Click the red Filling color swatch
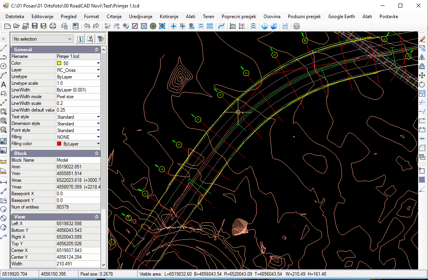This screenshot has width=428, height=280. coord(59,144)
